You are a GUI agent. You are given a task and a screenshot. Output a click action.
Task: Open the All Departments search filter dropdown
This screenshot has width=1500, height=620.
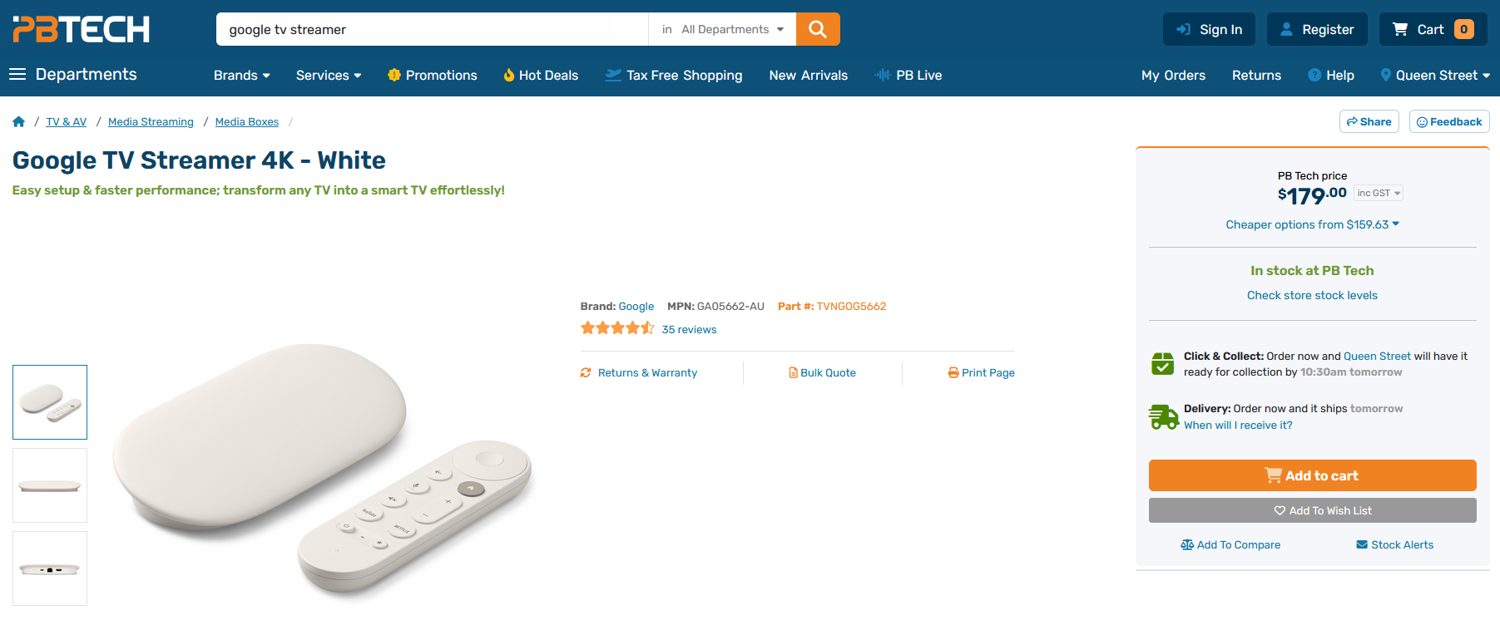point(722,29)
